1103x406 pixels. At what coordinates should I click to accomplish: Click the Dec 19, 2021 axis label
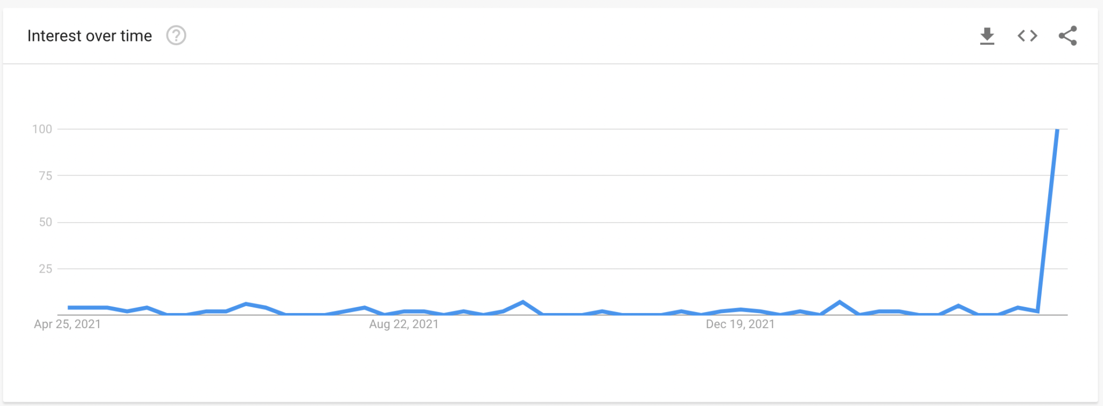(x=740, y=324)
